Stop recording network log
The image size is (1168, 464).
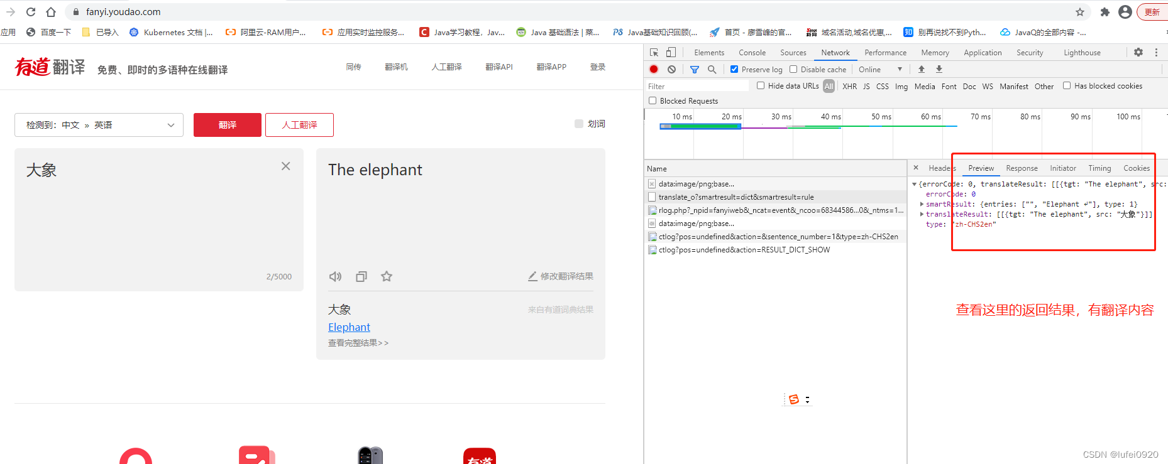(654, 70)
